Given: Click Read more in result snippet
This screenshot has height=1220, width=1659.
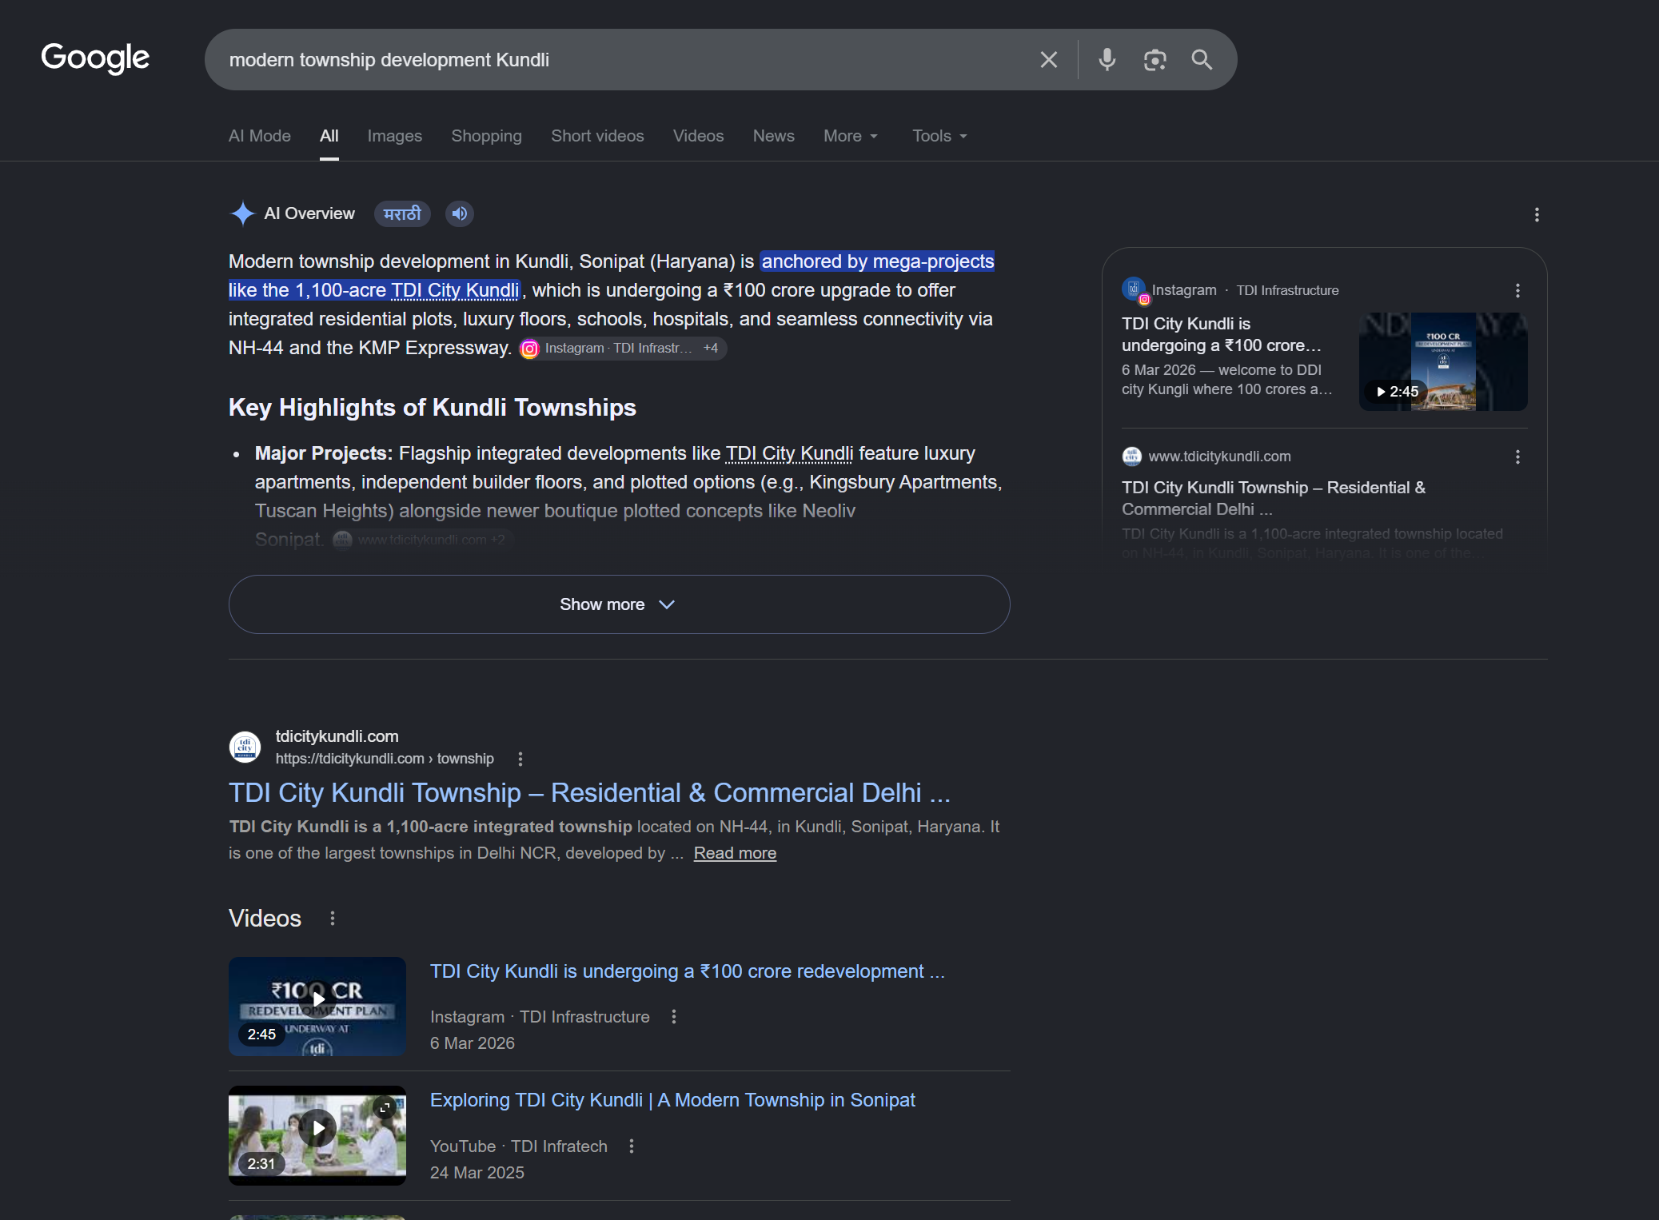Looking at the screenshot, I should [x=735, y=853].
